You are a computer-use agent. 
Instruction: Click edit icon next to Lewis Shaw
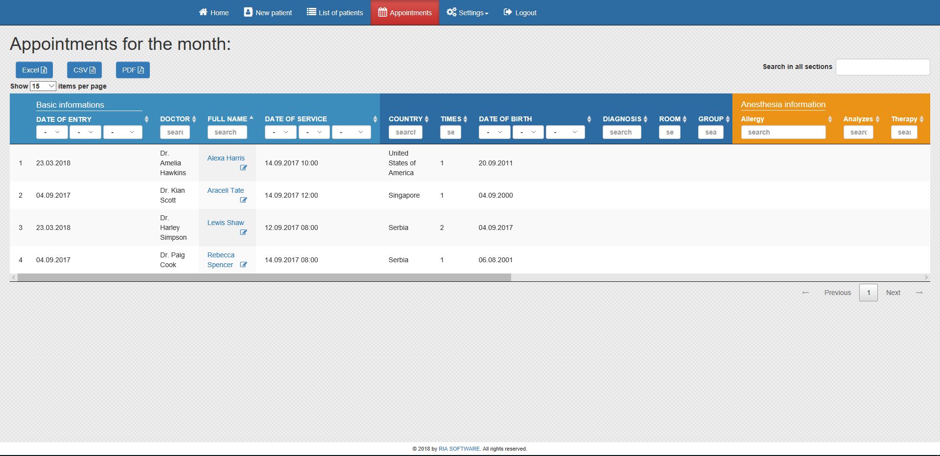coord(243,232)
